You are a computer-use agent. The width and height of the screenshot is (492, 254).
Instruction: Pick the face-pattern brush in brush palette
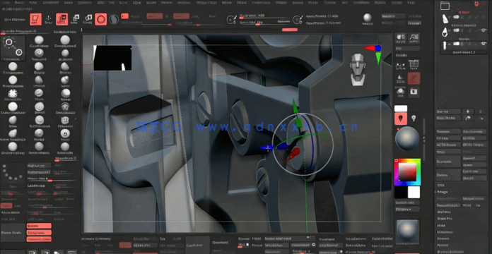65,120
